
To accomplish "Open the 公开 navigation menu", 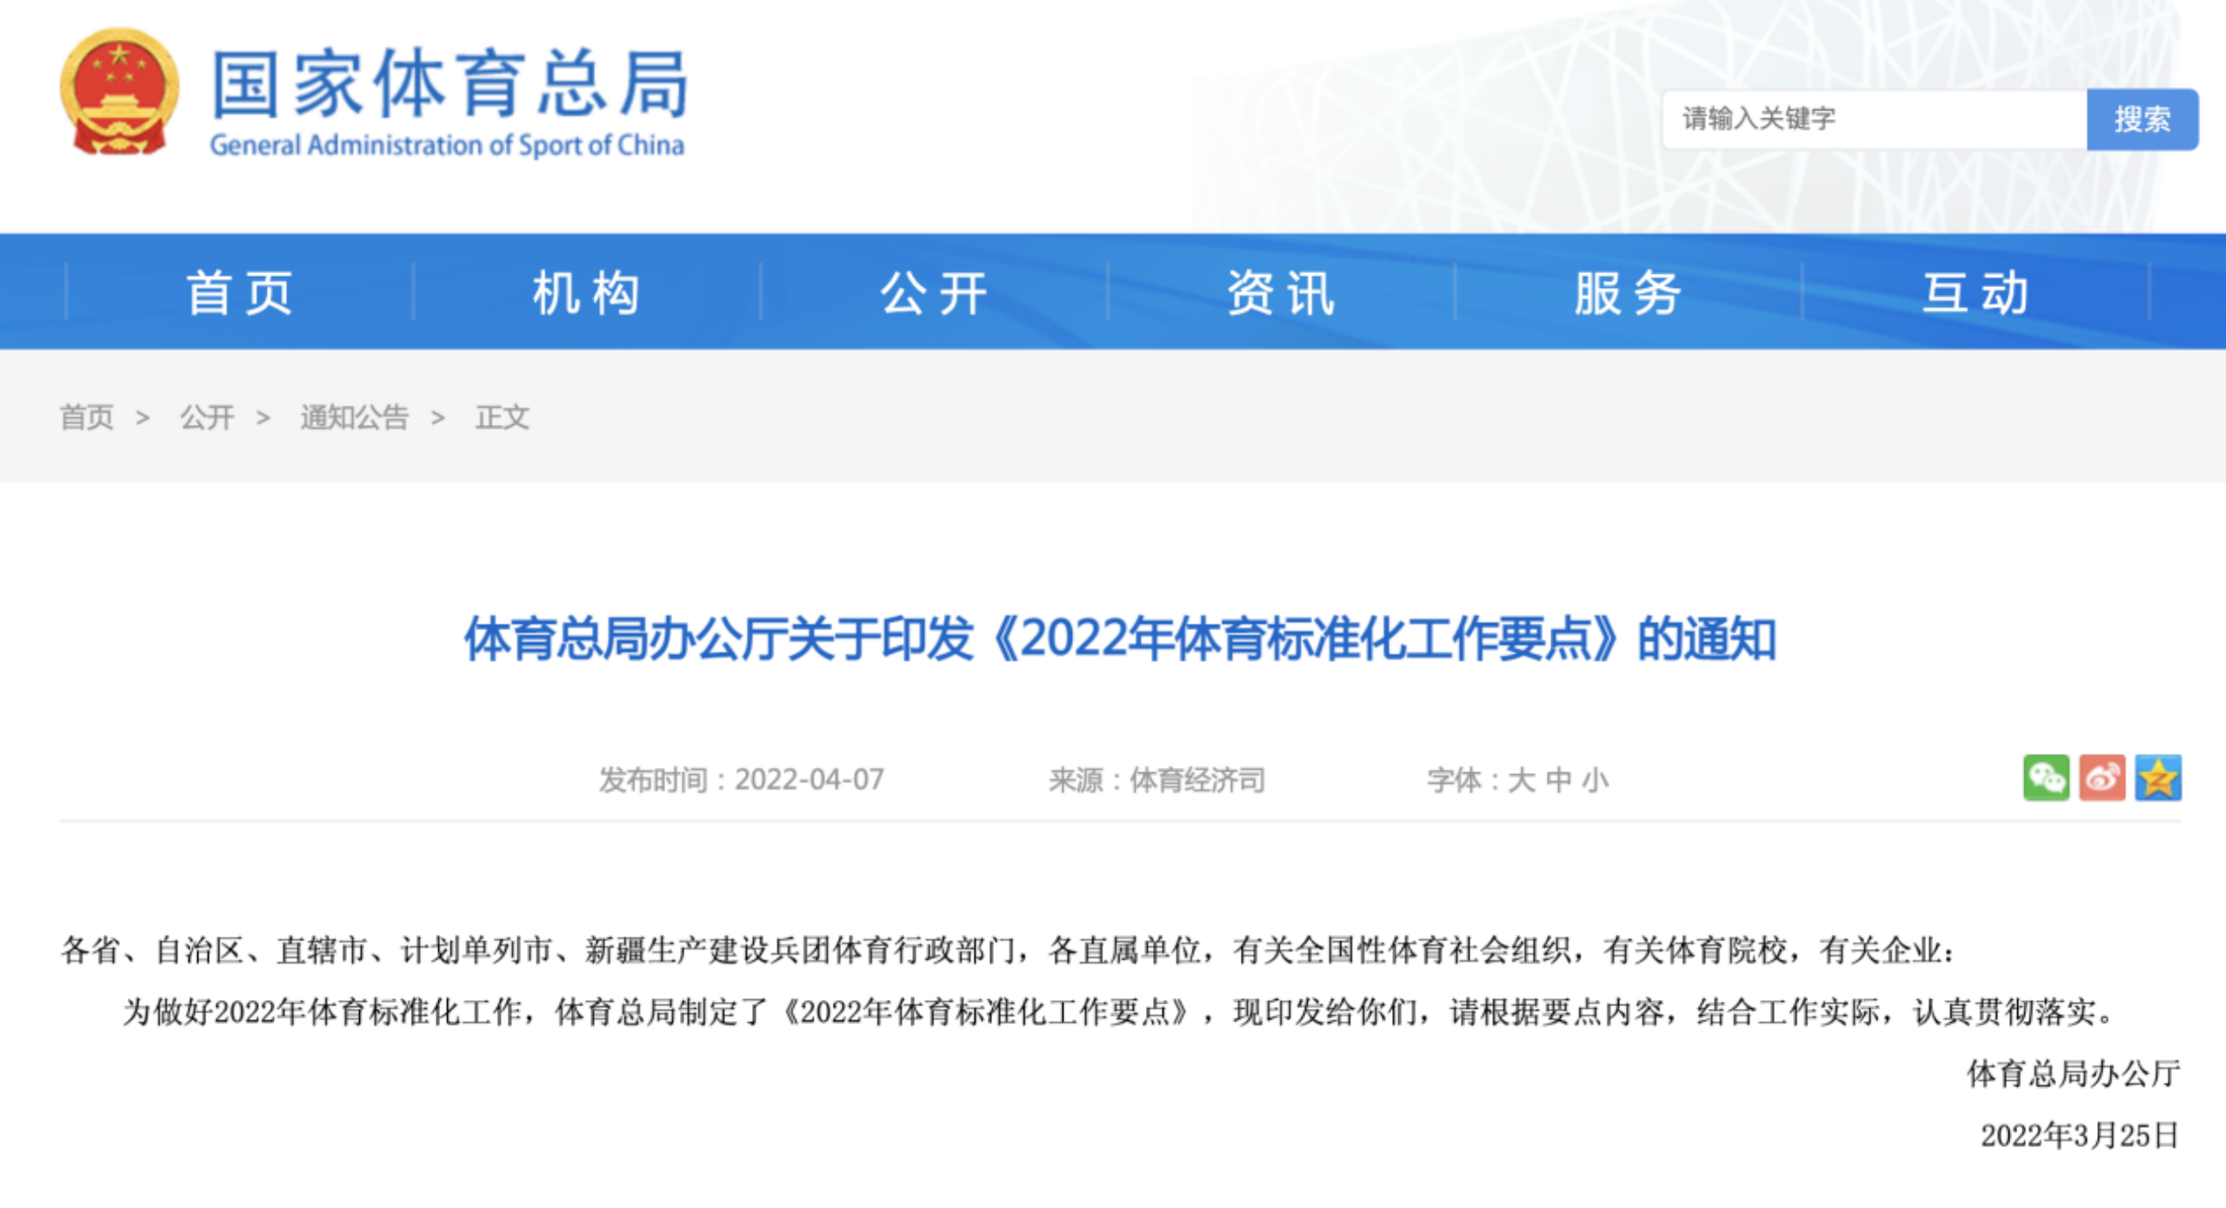I will [x=935, y=292].
